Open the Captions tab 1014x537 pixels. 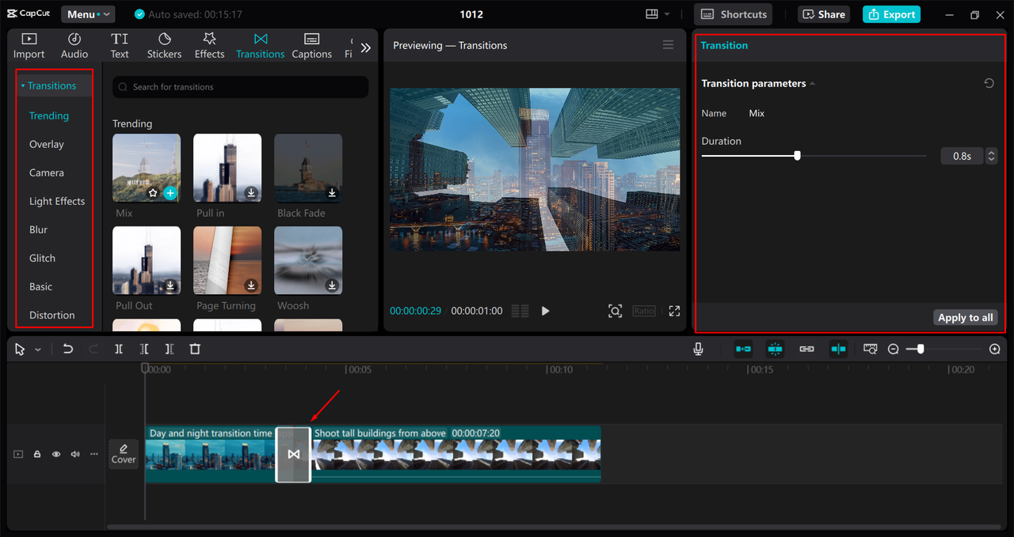(311, 46)
